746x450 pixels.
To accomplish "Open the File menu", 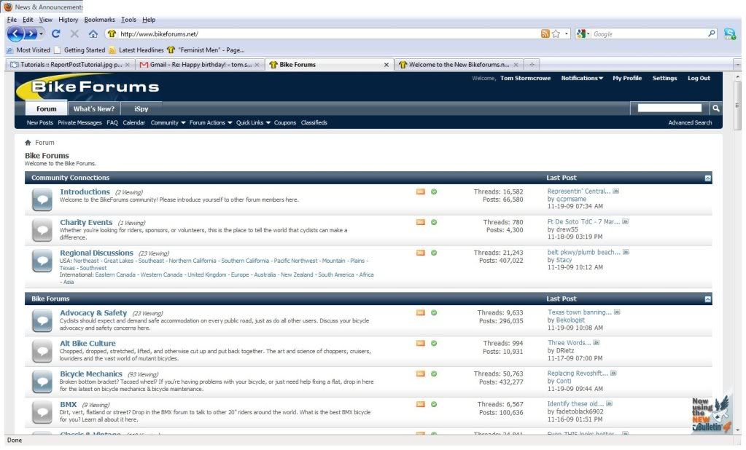I will (12, 20).
